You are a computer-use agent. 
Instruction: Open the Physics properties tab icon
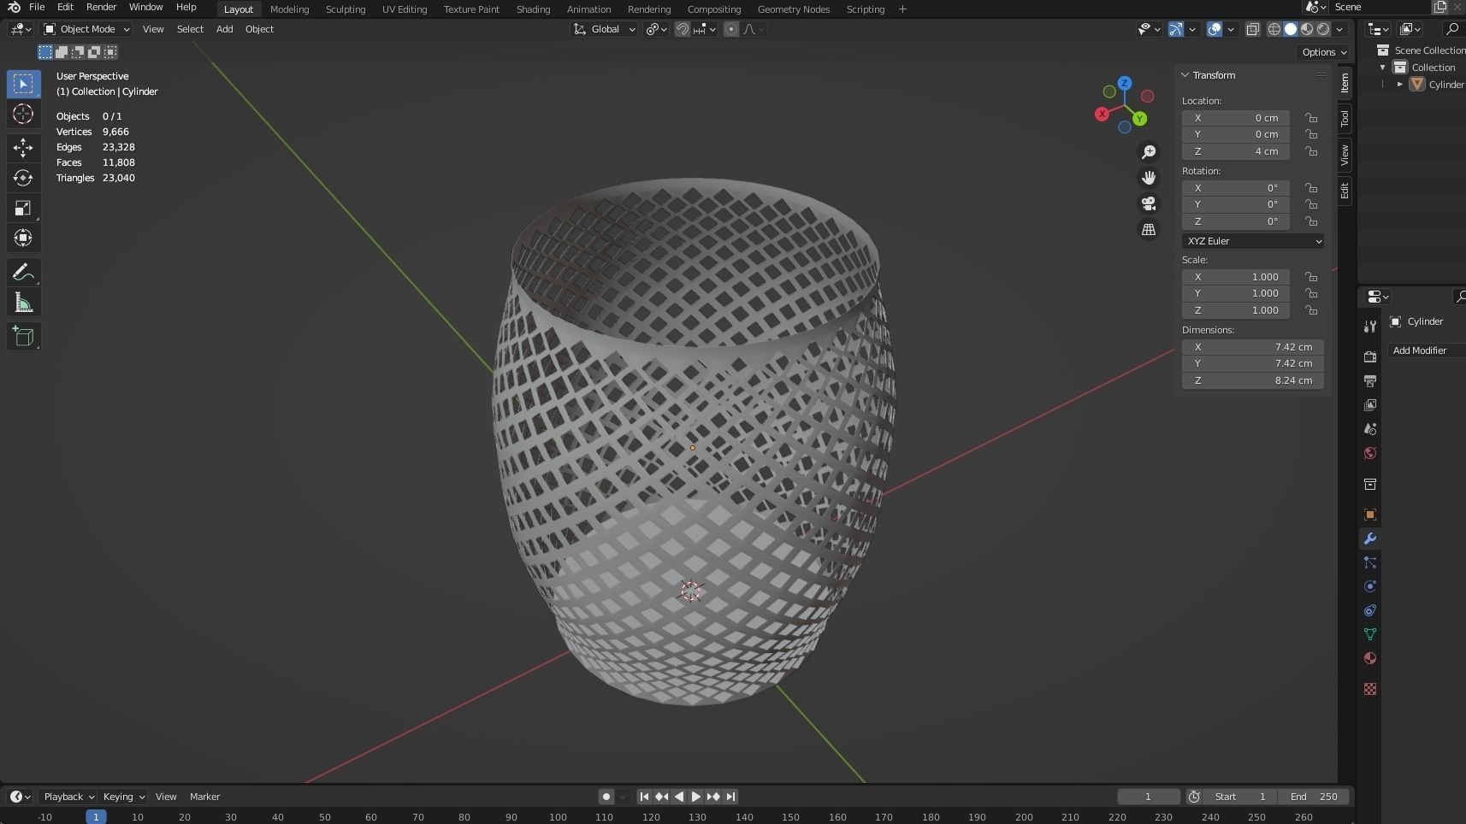pos(1370,586)
